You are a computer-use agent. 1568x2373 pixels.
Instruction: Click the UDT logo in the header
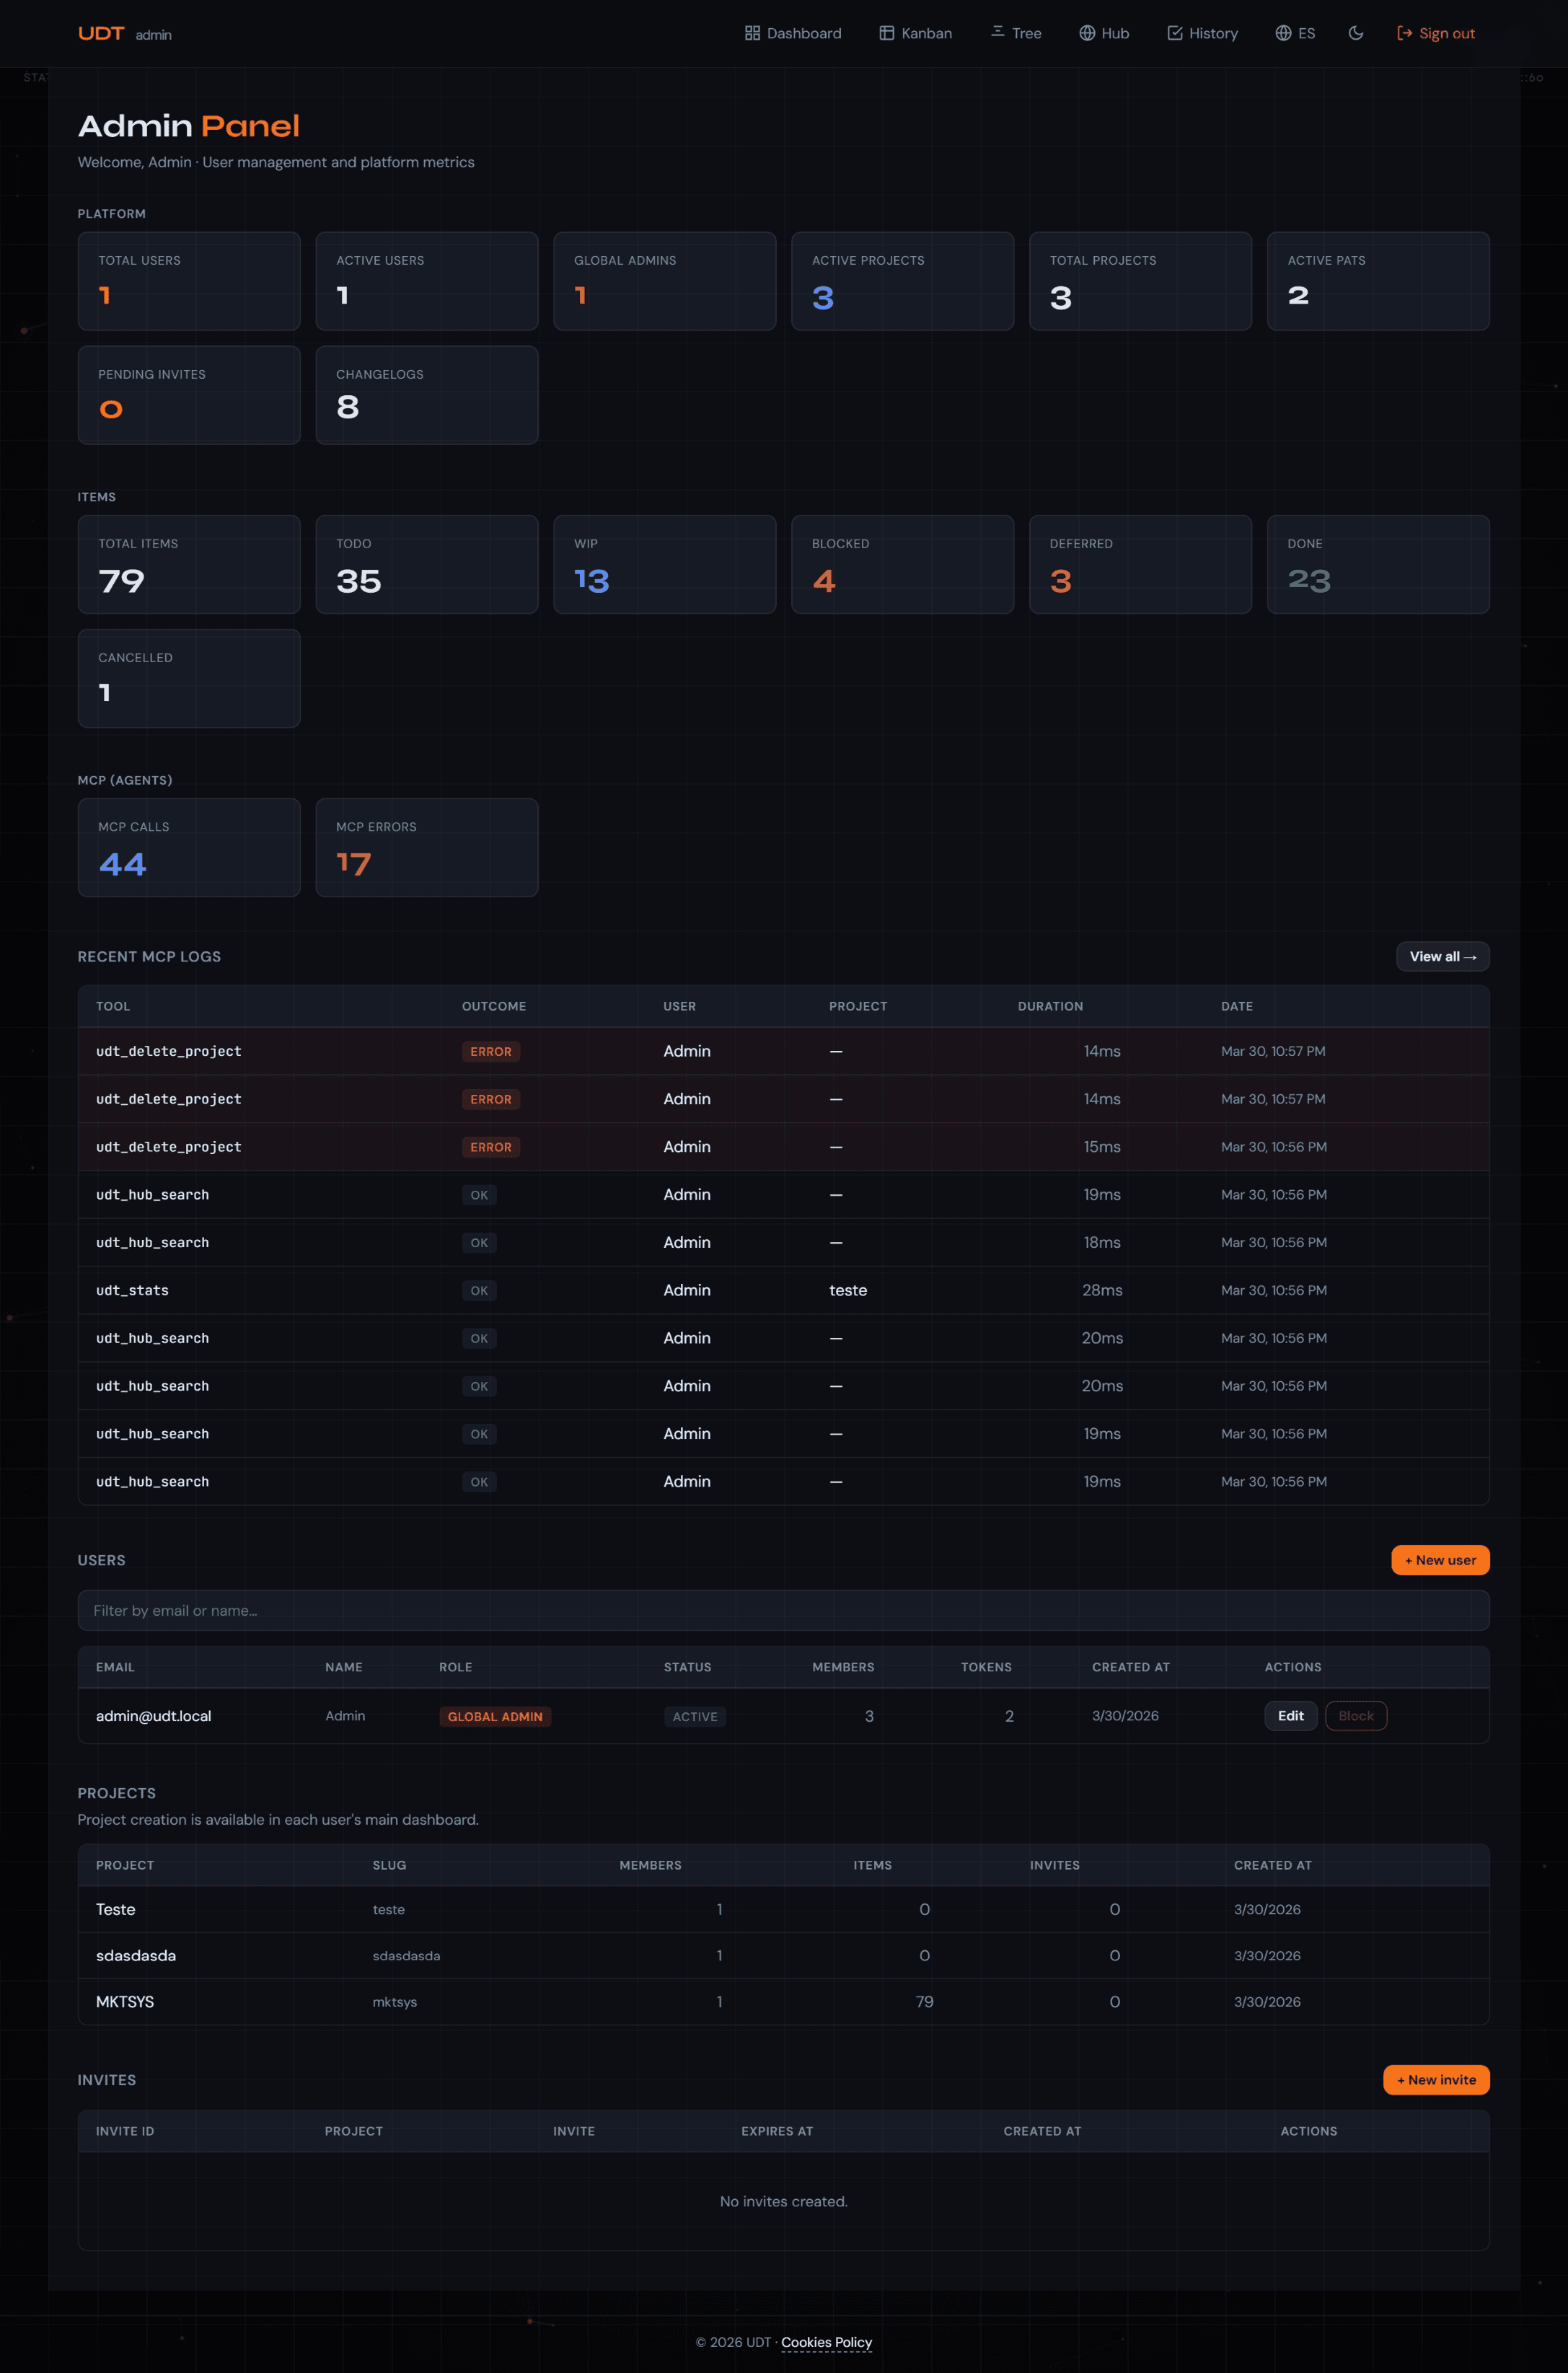point(101,33)
